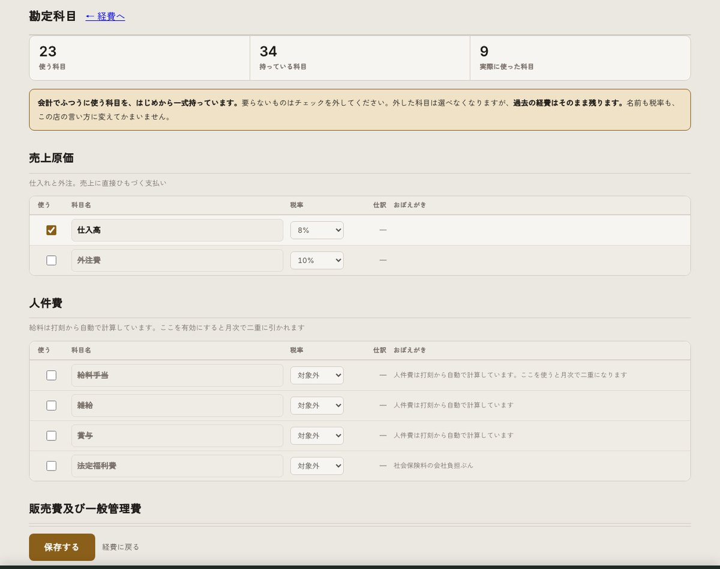Check the 雑給 row checkbox
The image size is (720, 569).
tap(52, 405)
